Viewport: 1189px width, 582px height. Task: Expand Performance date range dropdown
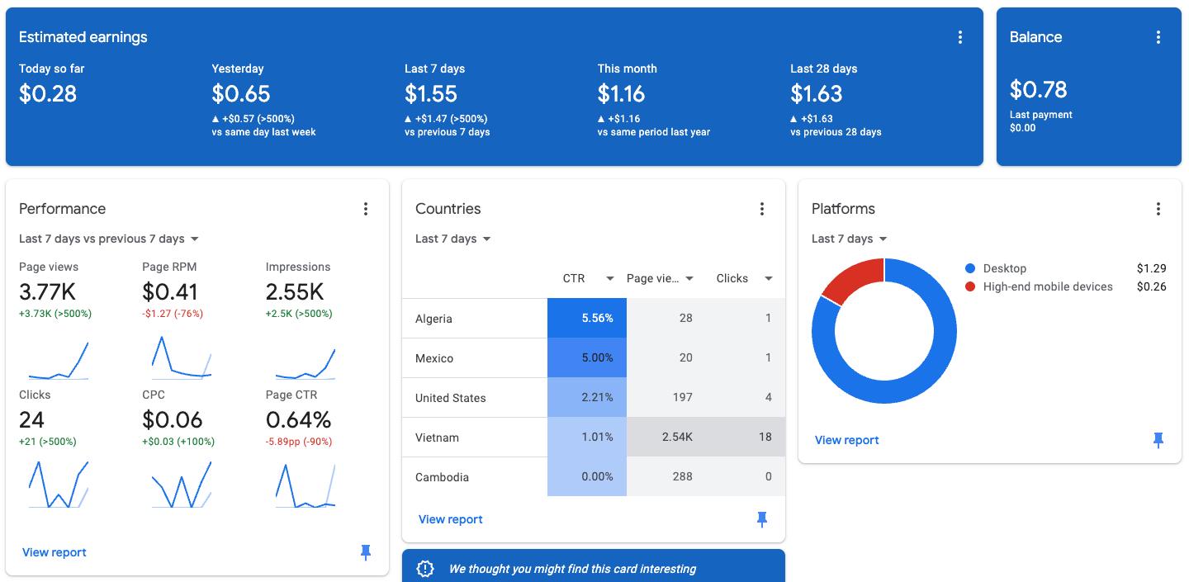click(109, 239)
